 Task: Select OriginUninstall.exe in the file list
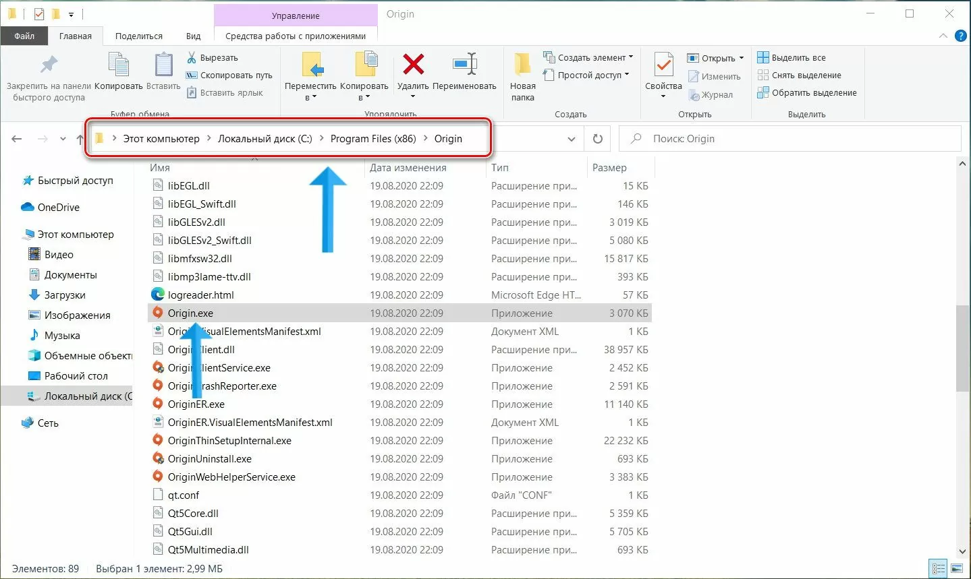click(209, 459)
